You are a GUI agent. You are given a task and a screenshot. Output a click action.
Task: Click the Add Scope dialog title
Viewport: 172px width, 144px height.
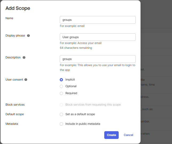pos(18,8)
